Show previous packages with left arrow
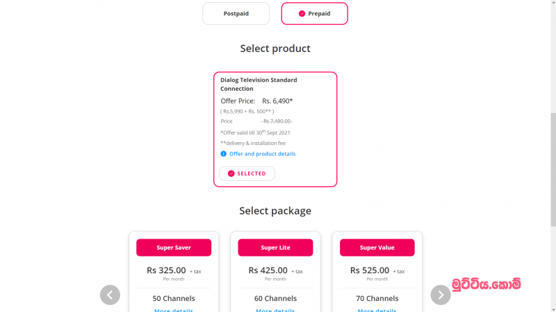The image size is (556, 312). click(110, 295)
